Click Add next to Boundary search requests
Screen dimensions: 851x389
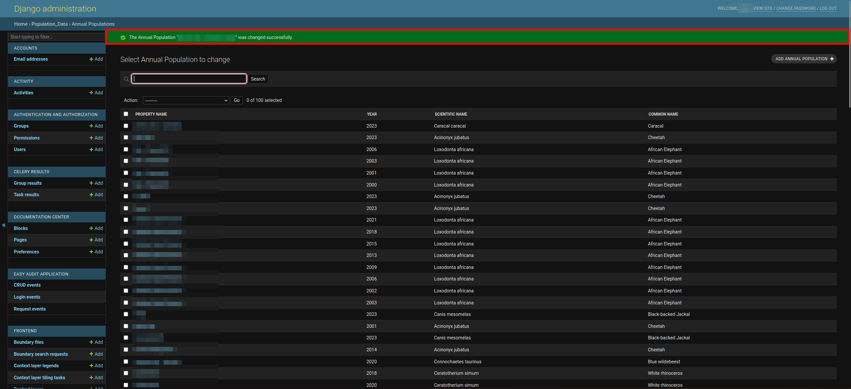tap(96, 354)
